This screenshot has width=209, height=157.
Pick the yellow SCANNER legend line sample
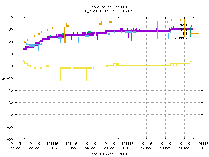click(194, 38)
